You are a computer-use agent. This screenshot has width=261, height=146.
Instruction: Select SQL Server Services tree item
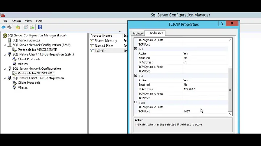(x=26, y=40)
